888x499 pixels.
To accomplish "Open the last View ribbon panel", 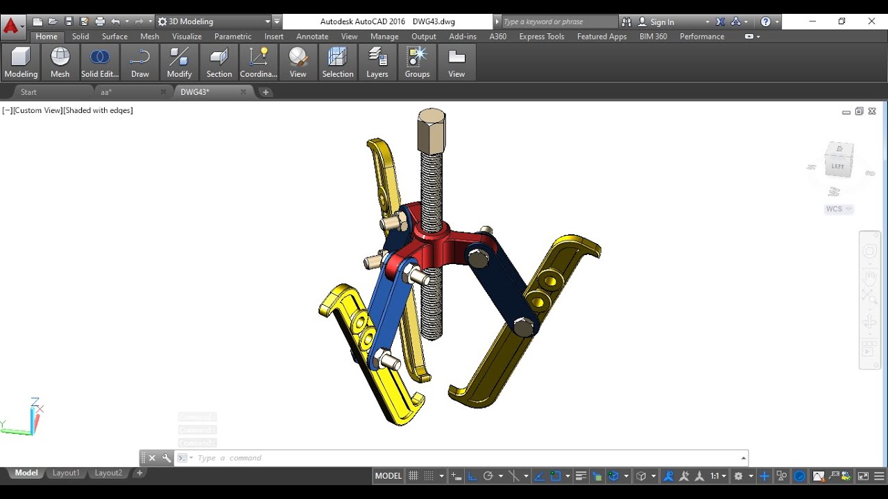I will point(456,62).
